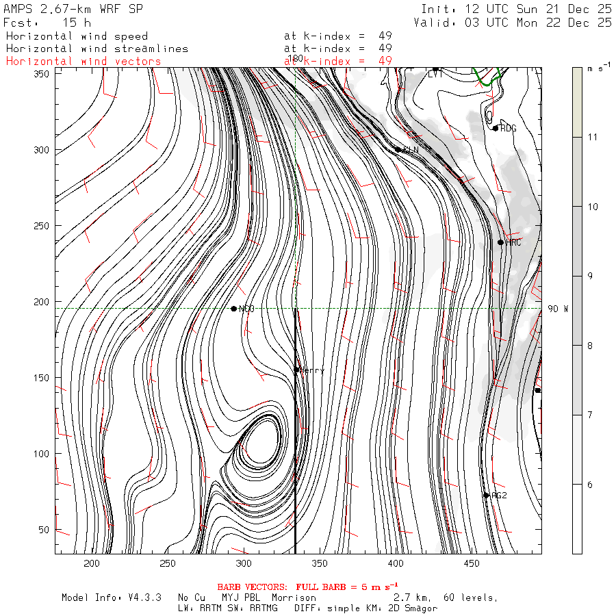Click the red 'Horizontal wind vectors' legend text
The width and height of the screenshot is (616, 616).
[84, 62]
